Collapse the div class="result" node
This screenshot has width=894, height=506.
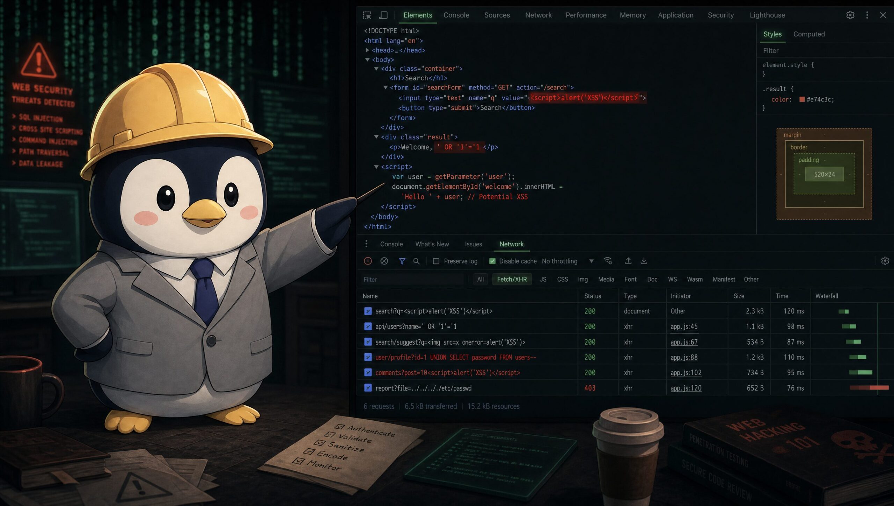(x=376, y=137)
